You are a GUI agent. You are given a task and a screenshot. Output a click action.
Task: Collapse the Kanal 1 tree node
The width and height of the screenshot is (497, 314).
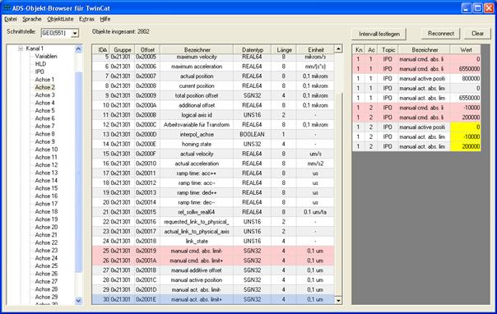[21, 48]
